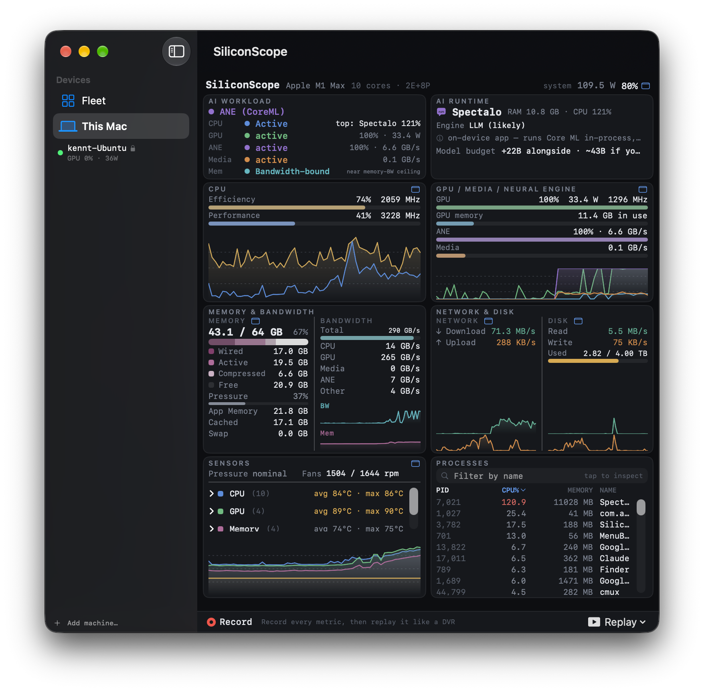Click the Sensors list scrollbar
704x692 pixels.
(x=414, y=501)
